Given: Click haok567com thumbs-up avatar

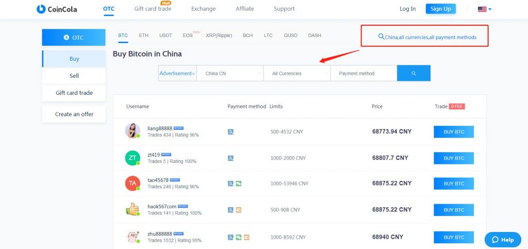Looking at the screenshot, I should click(133, 209).
